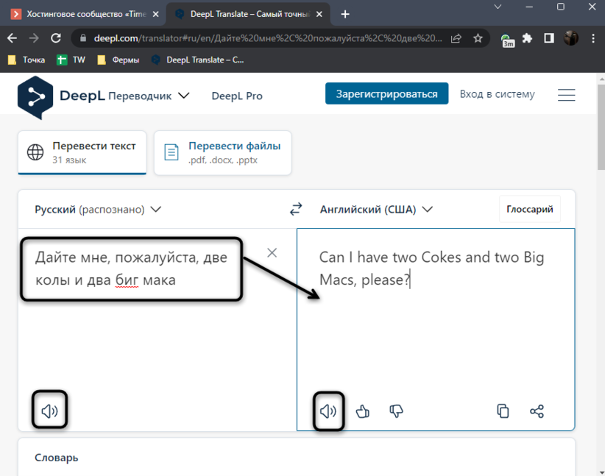Open the TW bookmark

coord(71,60)
